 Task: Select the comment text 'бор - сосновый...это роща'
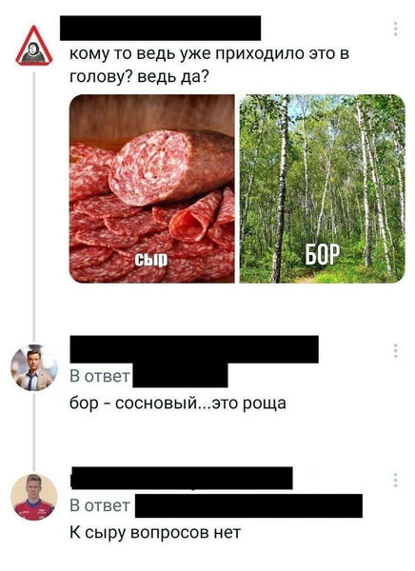click(x=178, y=404)
